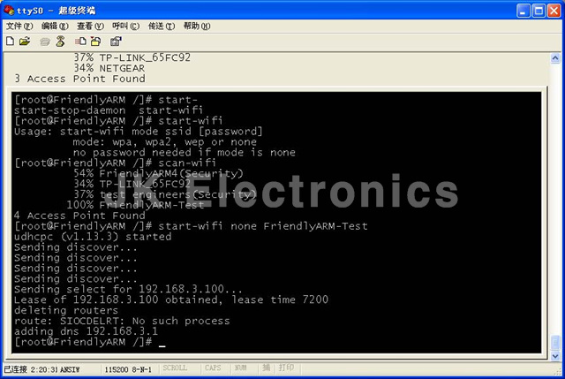Open the 传送(T) menu

tap(161, 26)
